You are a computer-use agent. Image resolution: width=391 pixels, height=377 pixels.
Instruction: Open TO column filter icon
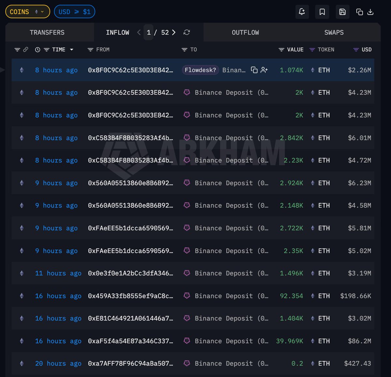184,50
